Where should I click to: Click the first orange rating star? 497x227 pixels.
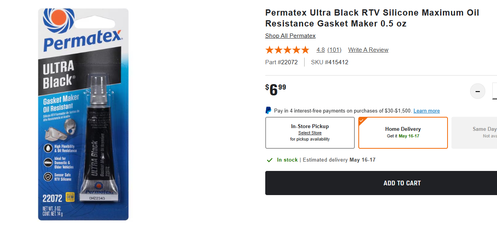click(270, 50)
